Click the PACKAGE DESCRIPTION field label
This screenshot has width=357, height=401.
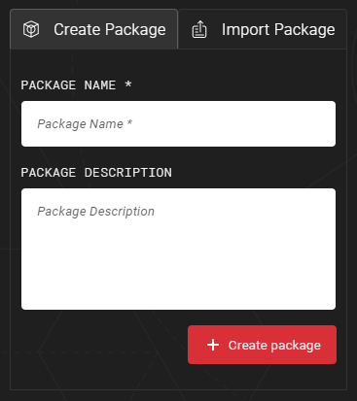point(96,173)
